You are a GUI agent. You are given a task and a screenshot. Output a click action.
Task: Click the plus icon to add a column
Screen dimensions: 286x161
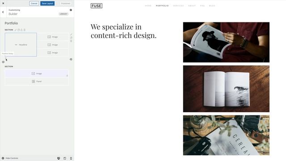click(71, 59)
